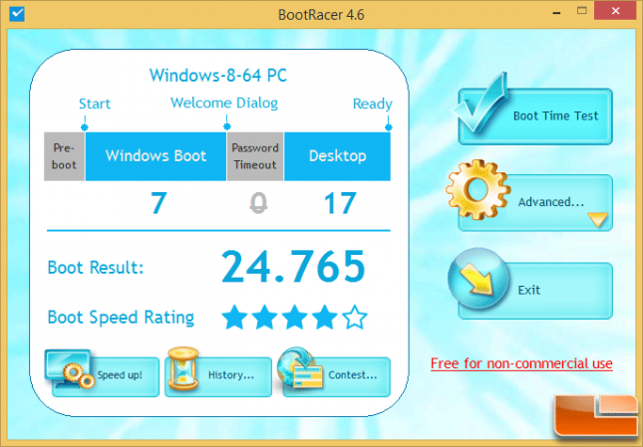The height and width of the screenshot is (447, 643).
Task: Start the Boot Time Test
Action: 535,116
